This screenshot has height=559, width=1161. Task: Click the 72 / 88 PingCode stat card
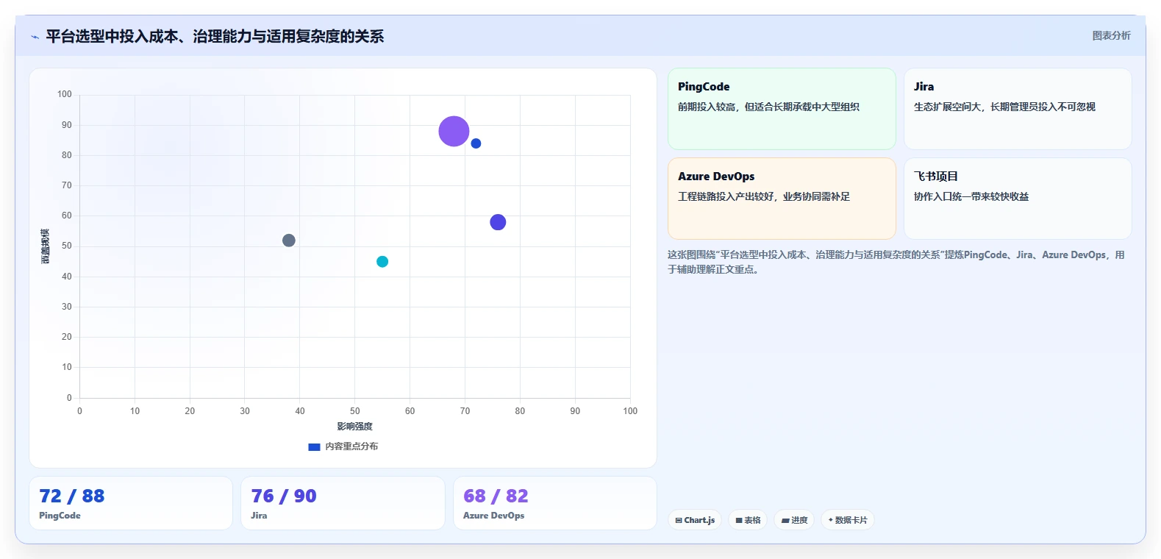[131, 503]
